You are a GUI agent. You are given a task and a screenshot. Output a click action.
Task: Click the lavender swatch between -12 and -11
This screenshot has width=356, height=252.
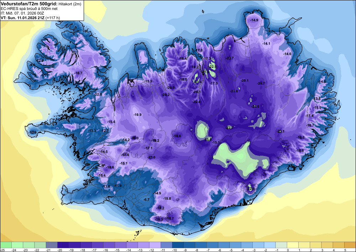(x=155, y=245)
